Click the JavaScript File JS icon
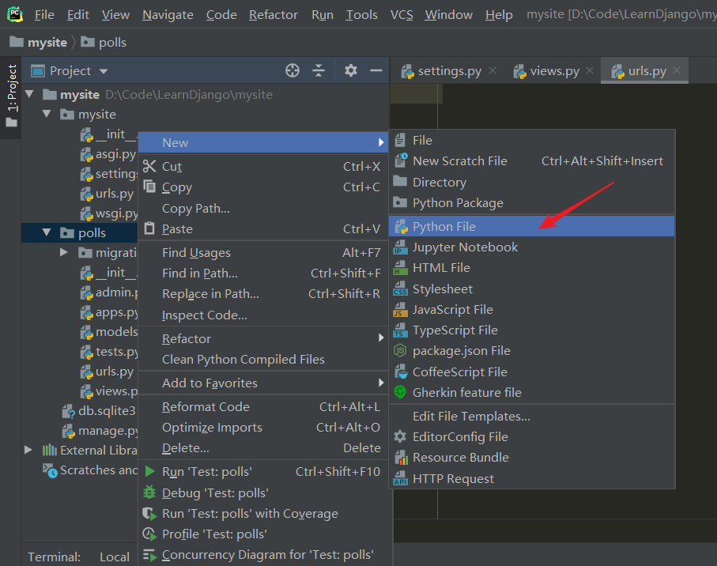The height and width of the screenshot is (566, 717). pyautogui.click(x=400, y=310)
